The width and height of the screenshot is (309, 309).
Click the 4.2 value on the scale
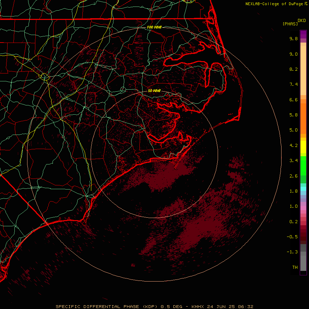[x=294, y=146]
